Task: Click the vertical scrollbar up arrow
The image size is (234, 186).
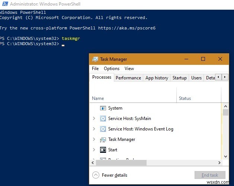Action: click(225, 106)
